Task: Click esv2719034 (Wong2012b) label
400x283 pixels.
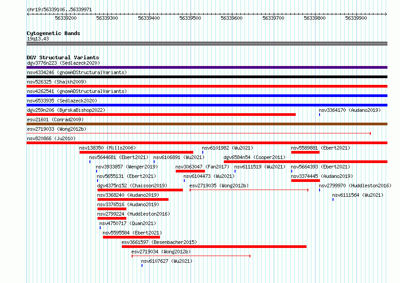Action: (161, 252)
